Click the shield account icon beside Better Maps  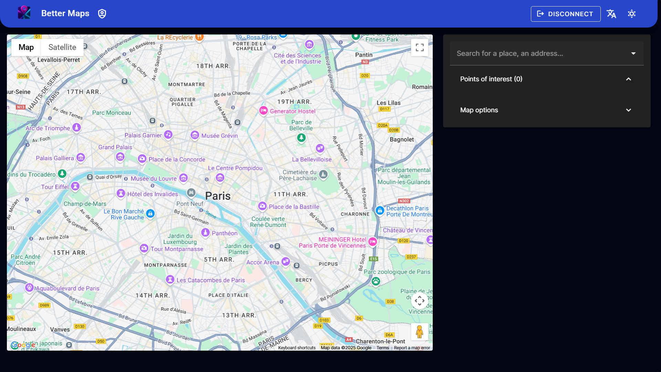tap(102, 14)
